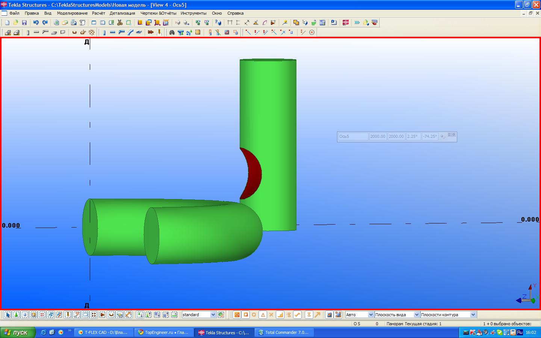
Task: Open the Моделирование menu
Action: click(72, 13)
